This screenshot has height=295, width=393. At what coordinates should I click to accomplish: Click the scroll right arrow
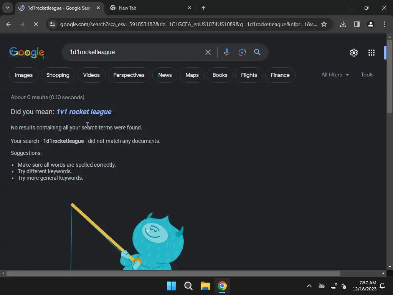click(x=383, y=273)
